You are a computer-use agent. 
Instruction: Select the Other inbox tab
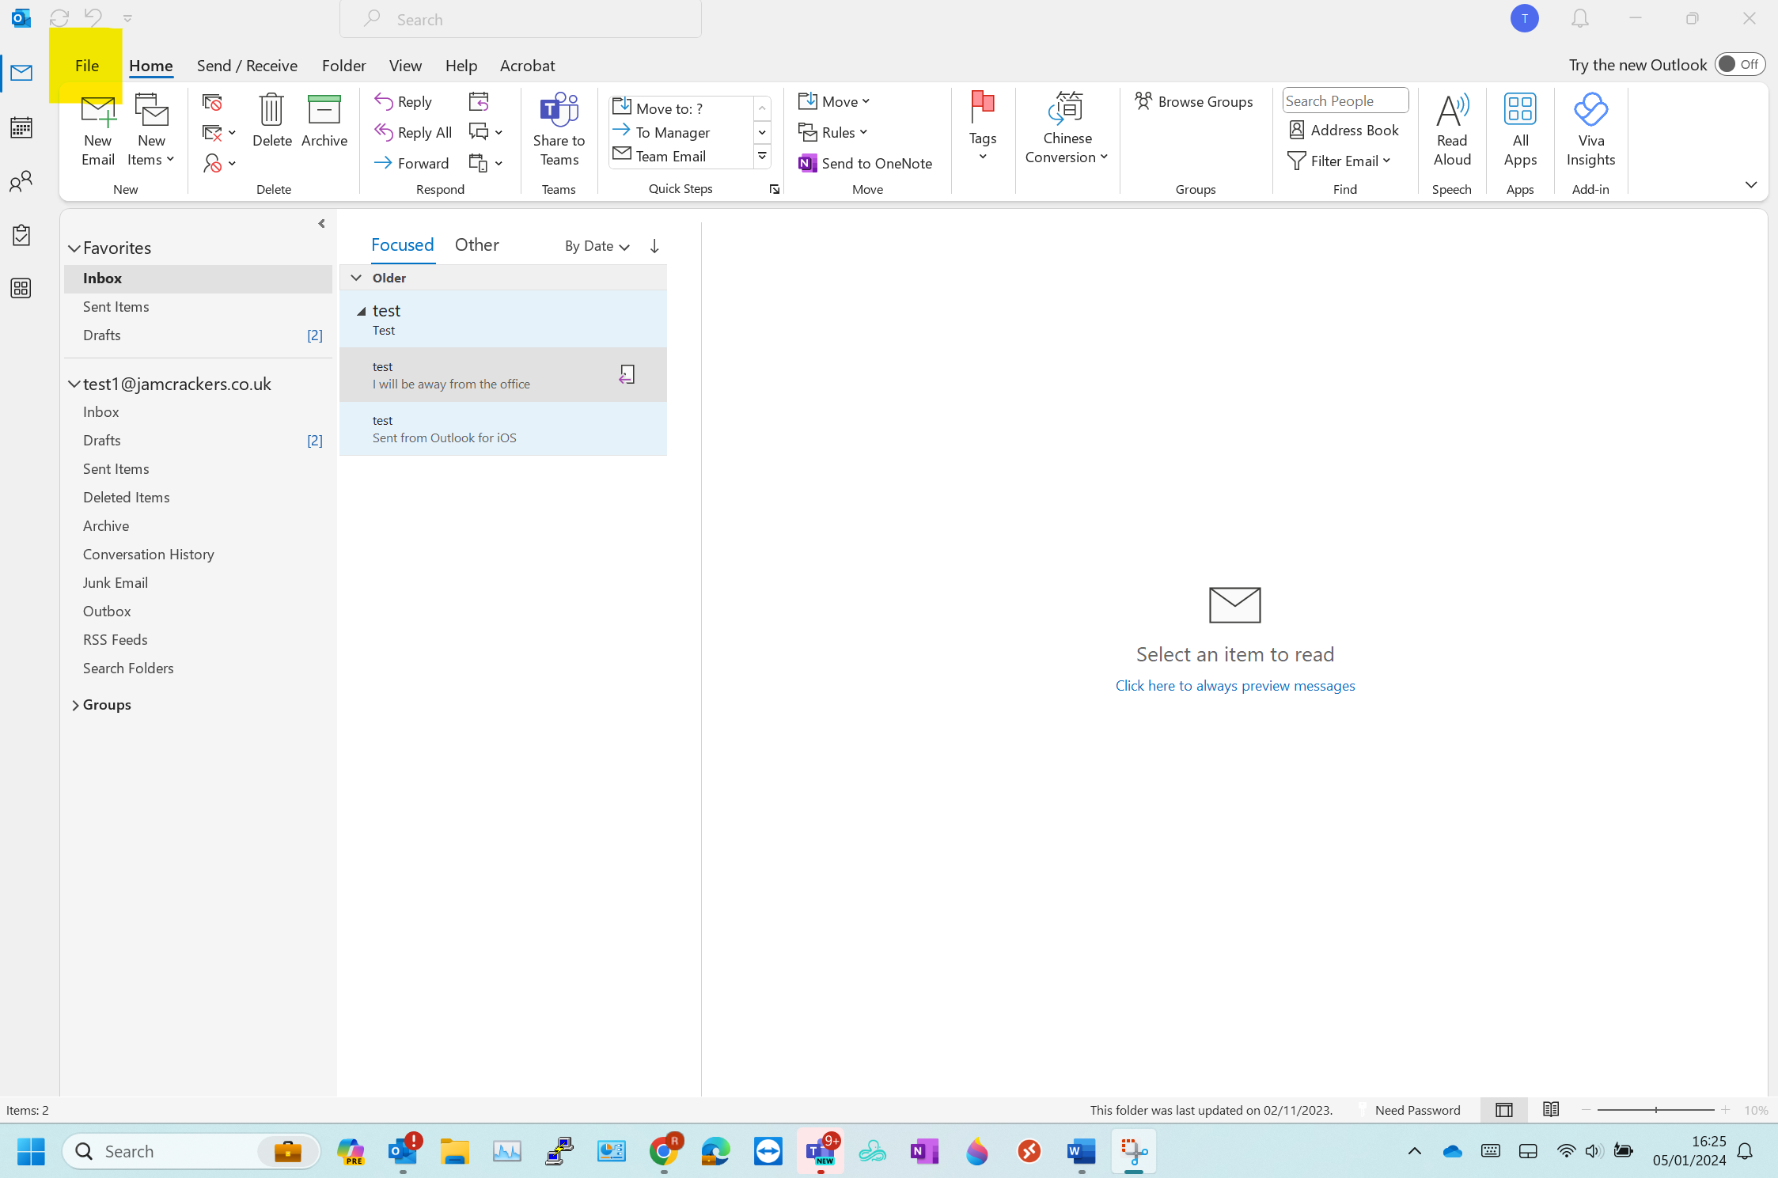476,244
